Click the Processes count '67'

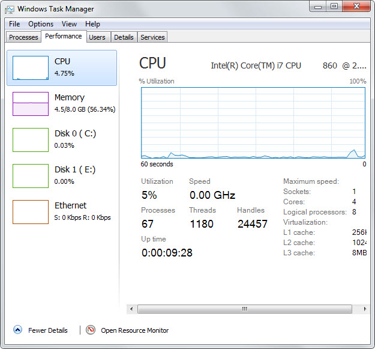[148, 224]
